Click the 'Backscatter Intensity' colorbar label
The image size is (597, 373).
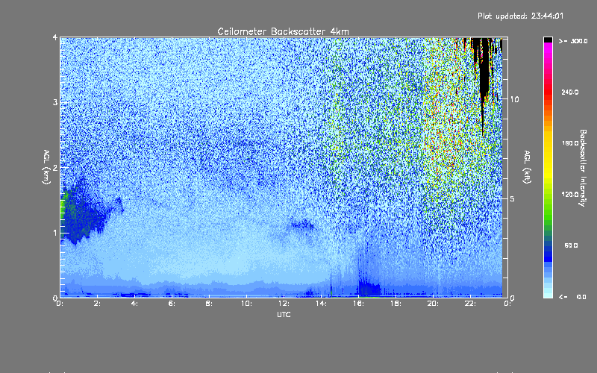582,168
